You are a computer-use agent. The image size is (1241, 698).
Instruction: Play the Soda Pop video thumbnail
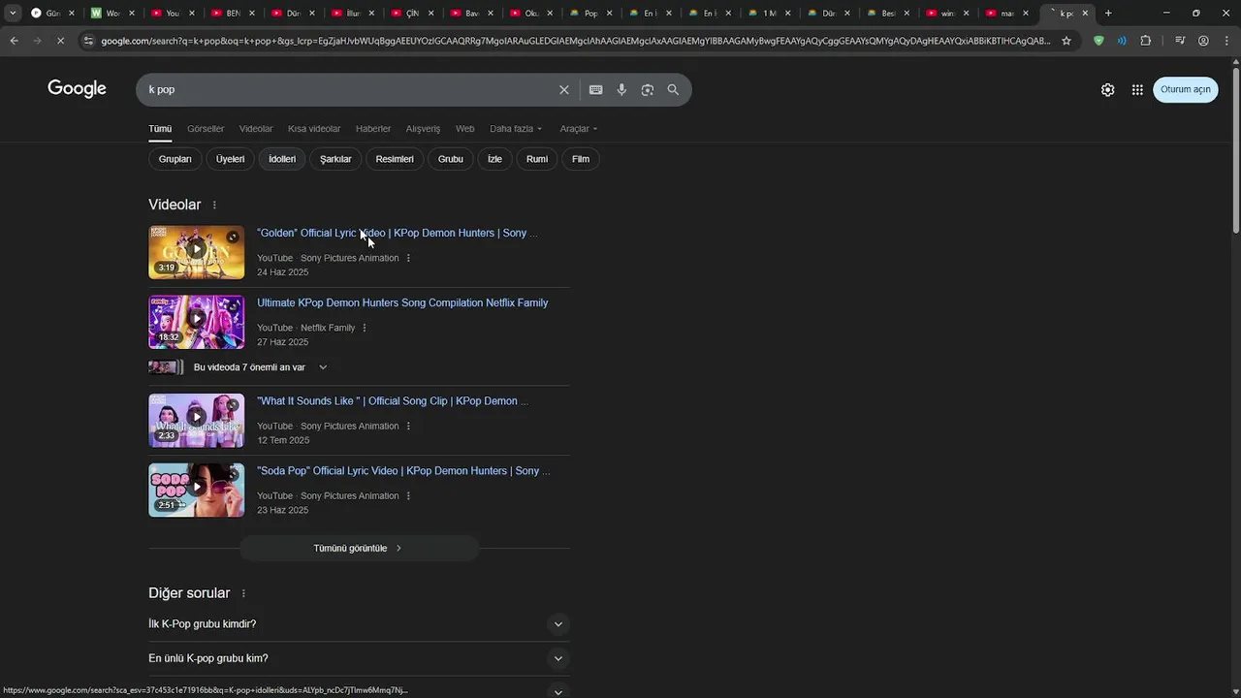(x=196, y=490)
